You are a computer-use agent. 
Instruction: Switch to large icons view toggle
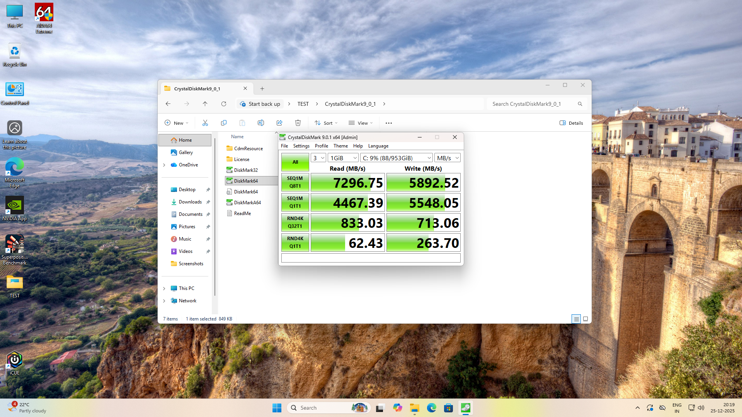pos(585,319)
